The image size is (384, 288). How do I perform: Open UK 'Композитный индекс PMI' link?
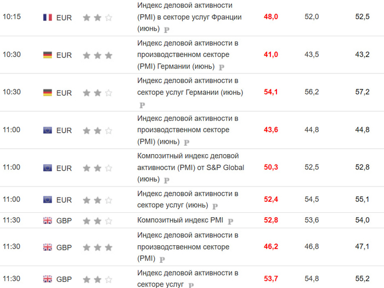(x=181, y=221)
